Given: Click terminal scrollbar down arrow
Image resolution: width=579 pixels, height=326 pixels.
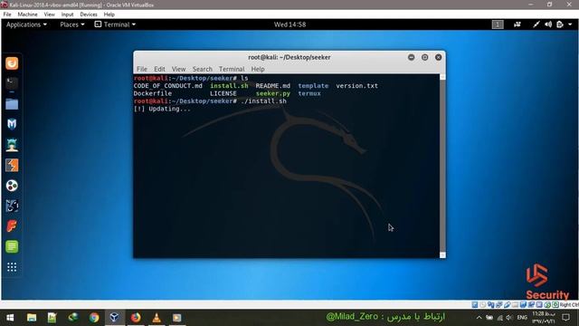Looking at the screenshot, I should tap(442, 255).
